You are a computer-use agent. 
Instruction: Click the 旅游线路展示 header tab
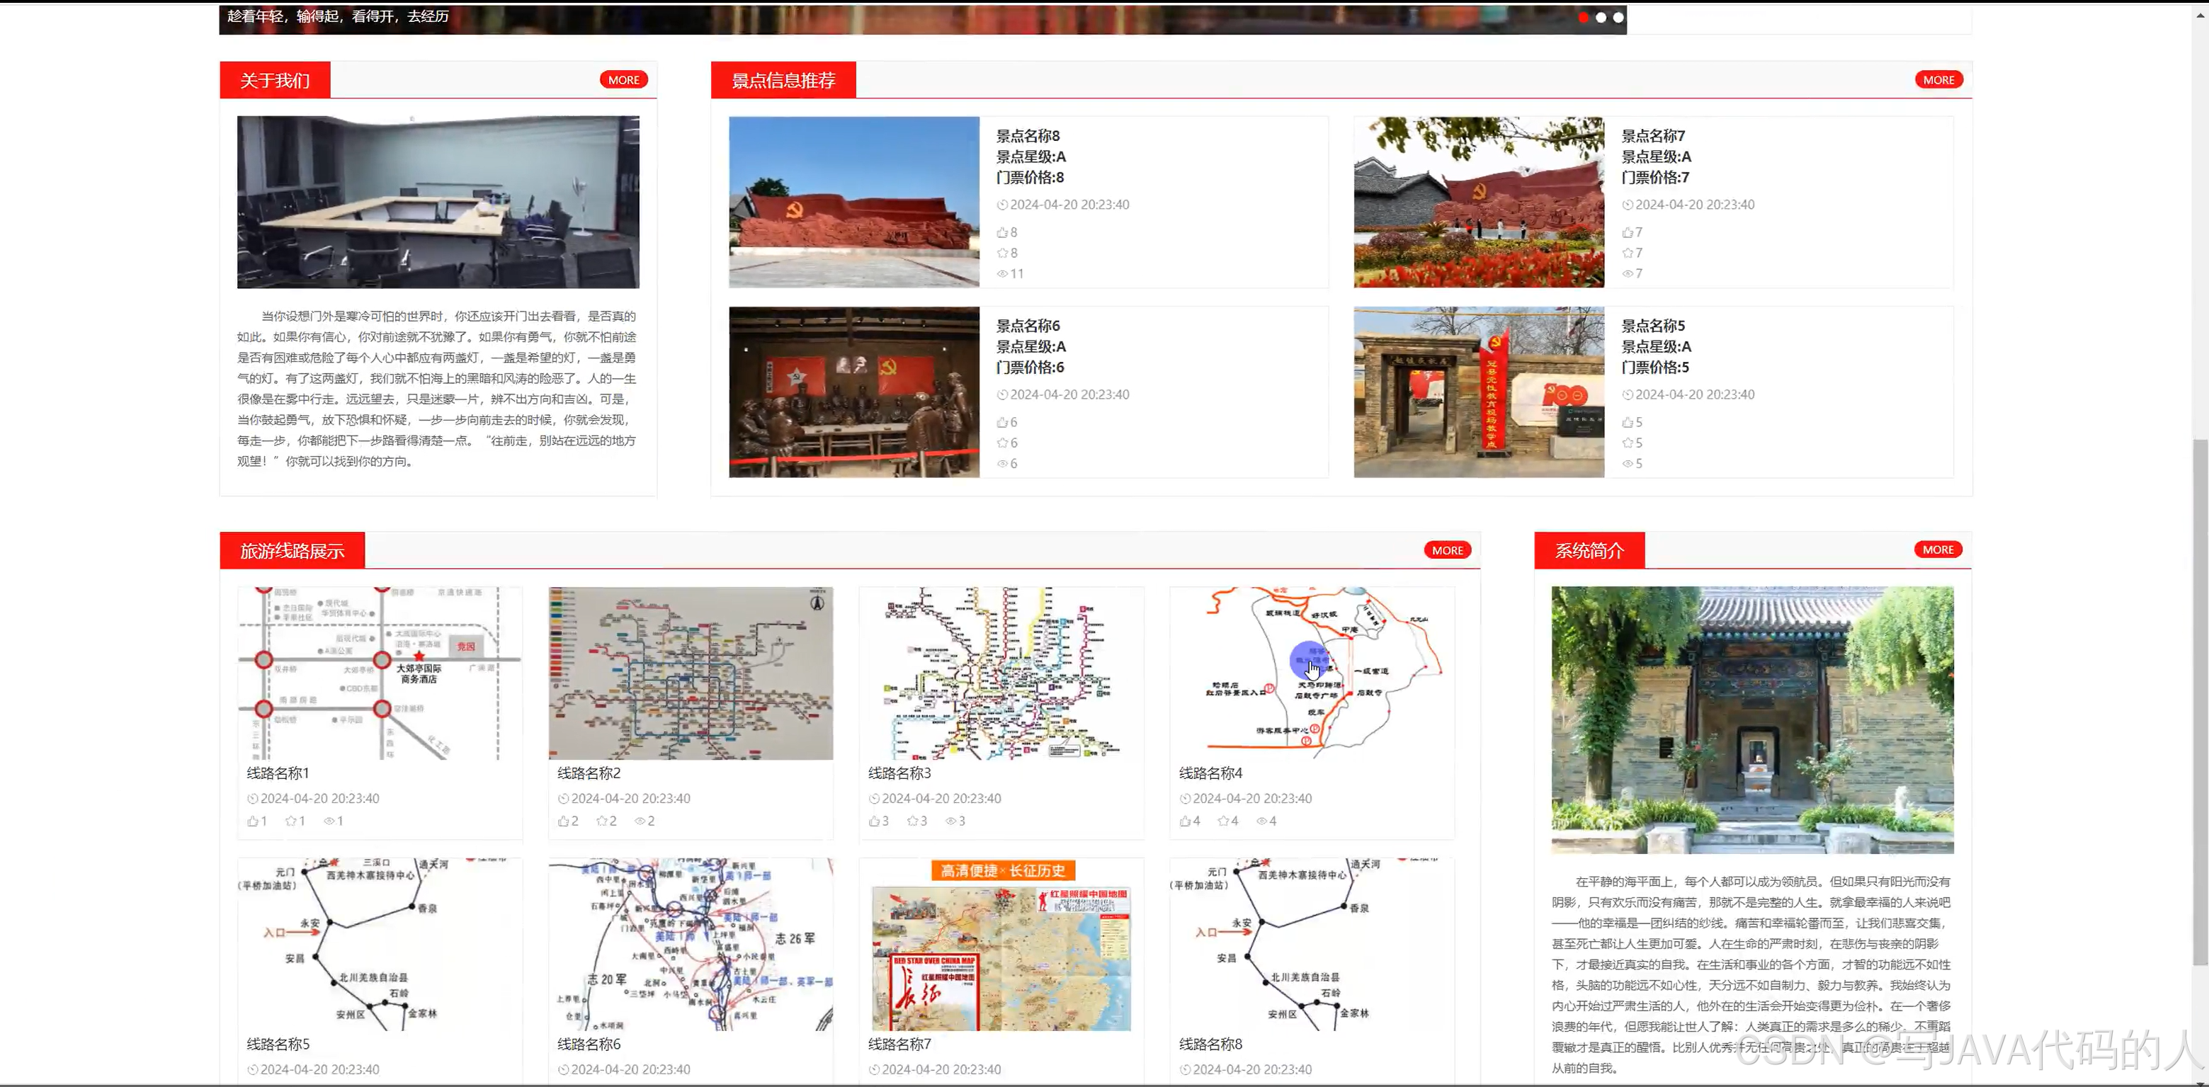(292, 550)
